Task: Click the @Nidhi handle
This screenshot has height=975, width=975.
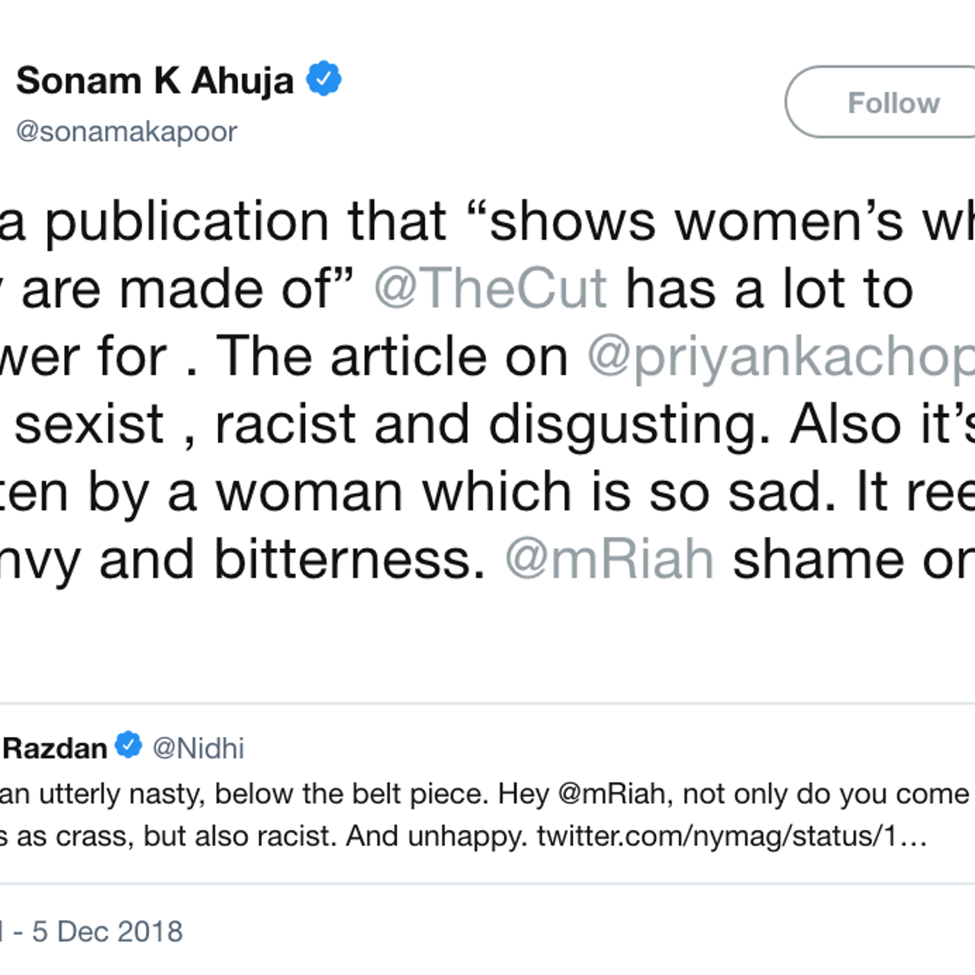Action: tap(198, 749)
